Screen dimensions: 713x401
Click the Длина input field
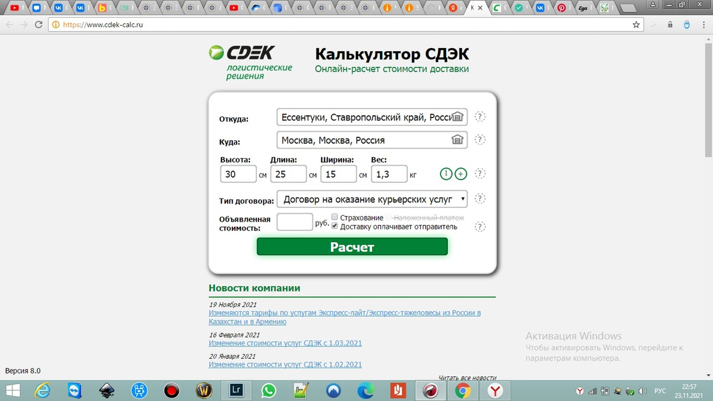click(x=288, y=174)
